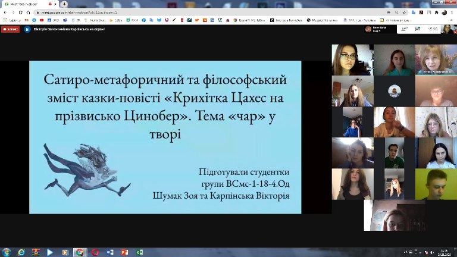Switch to Chrome in the taskbar
457x257 pixels.
pyautogui.click(x=80, y=252)
